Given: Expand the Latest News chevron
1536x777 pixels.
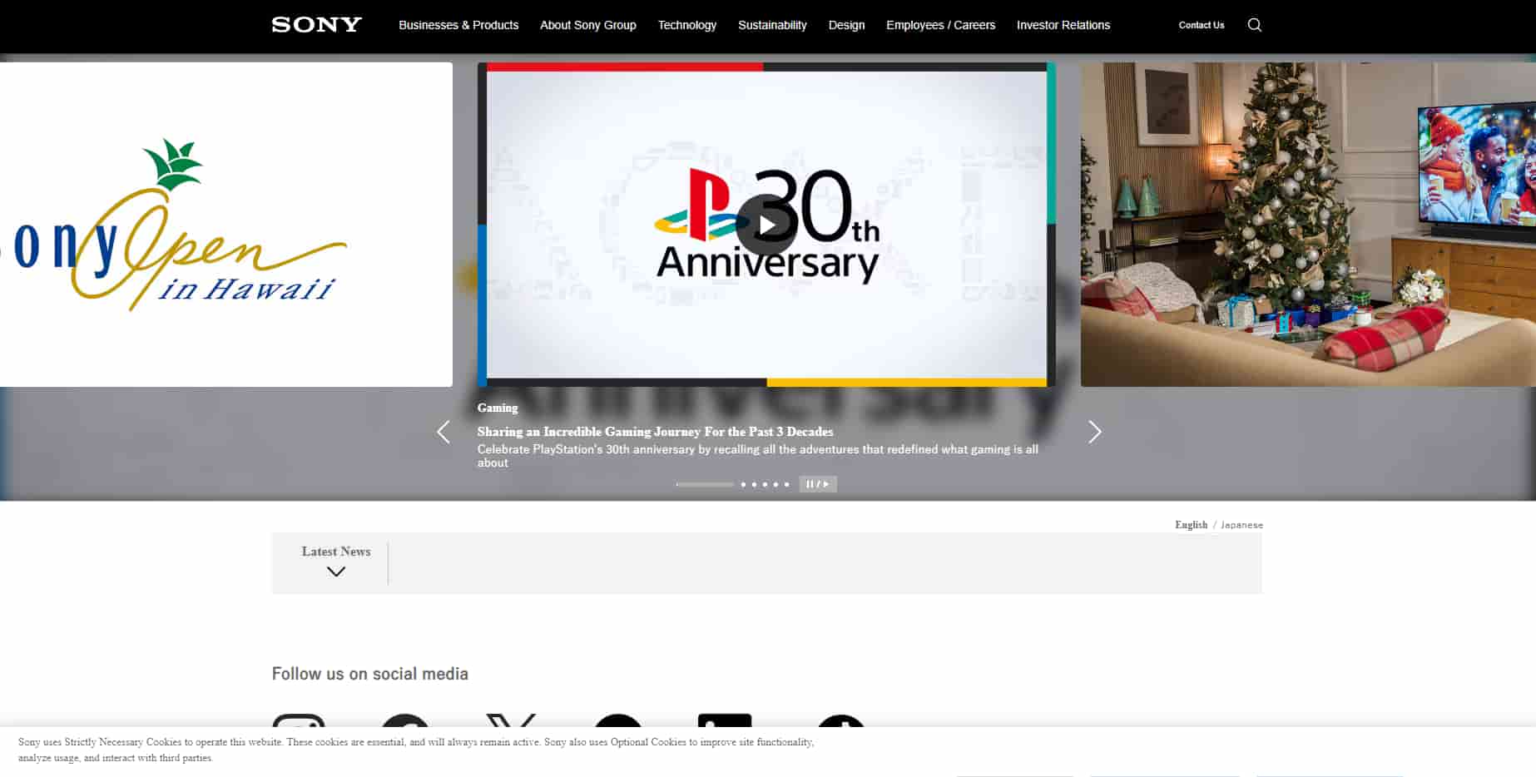Looking at the screenshot, I should 336,572.
